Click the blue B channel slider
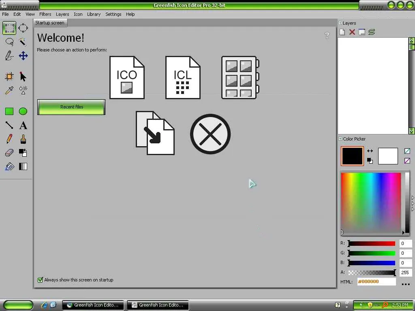Screen dimensions: 415x311 pyautogui.click(x=372, y=263)
